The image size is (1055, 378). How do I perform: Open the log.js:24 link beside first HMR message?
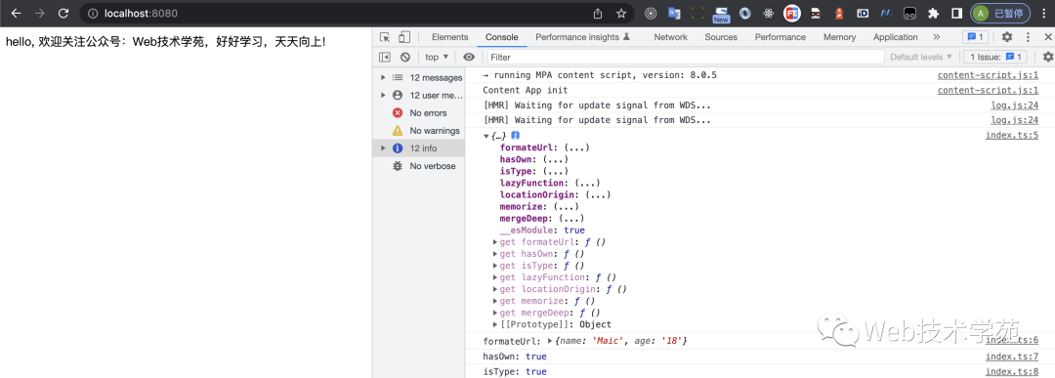(1015, 105)
